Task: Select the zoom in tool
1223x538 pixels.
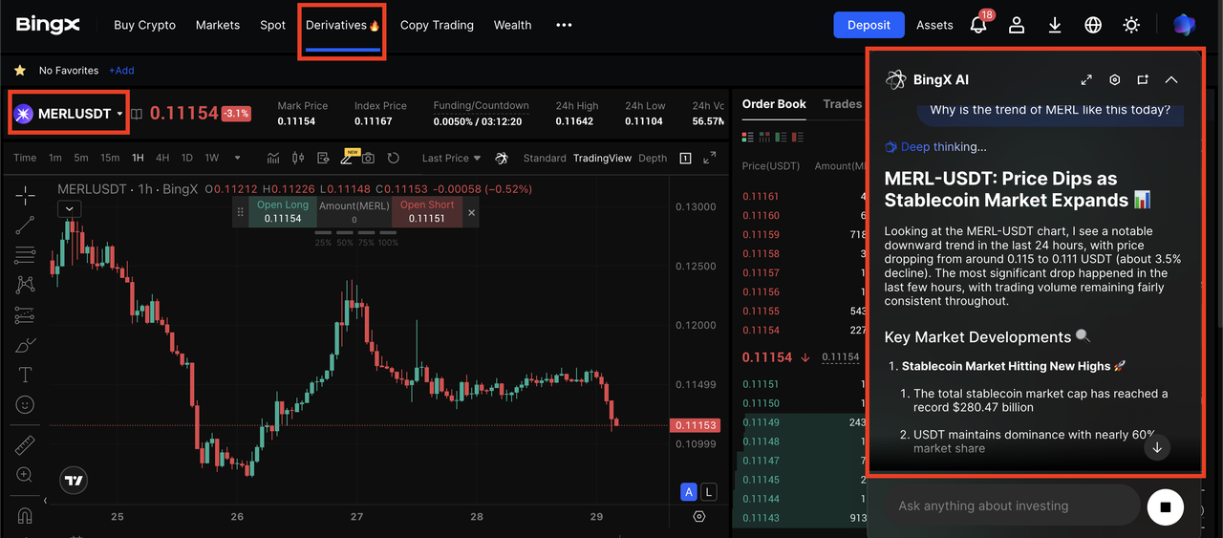Action: [25, 475]
